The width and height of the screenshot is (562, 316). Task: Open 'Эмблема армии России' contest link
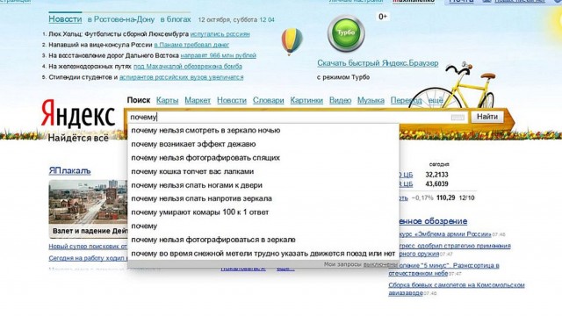tap(445, 234)
